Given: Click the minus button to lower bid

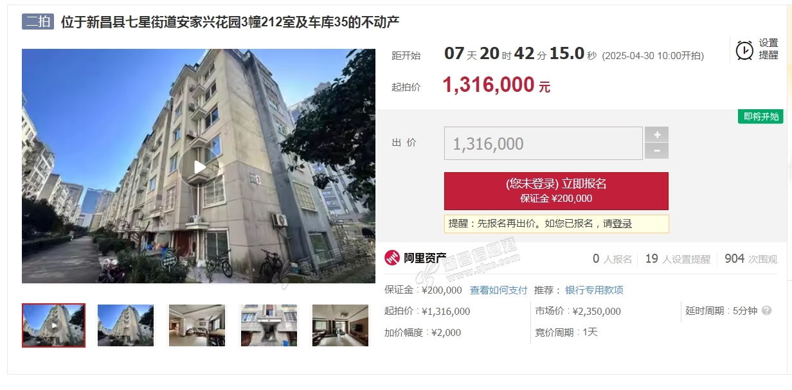Looking at the screenshot, I should click(x=656, y=151).
